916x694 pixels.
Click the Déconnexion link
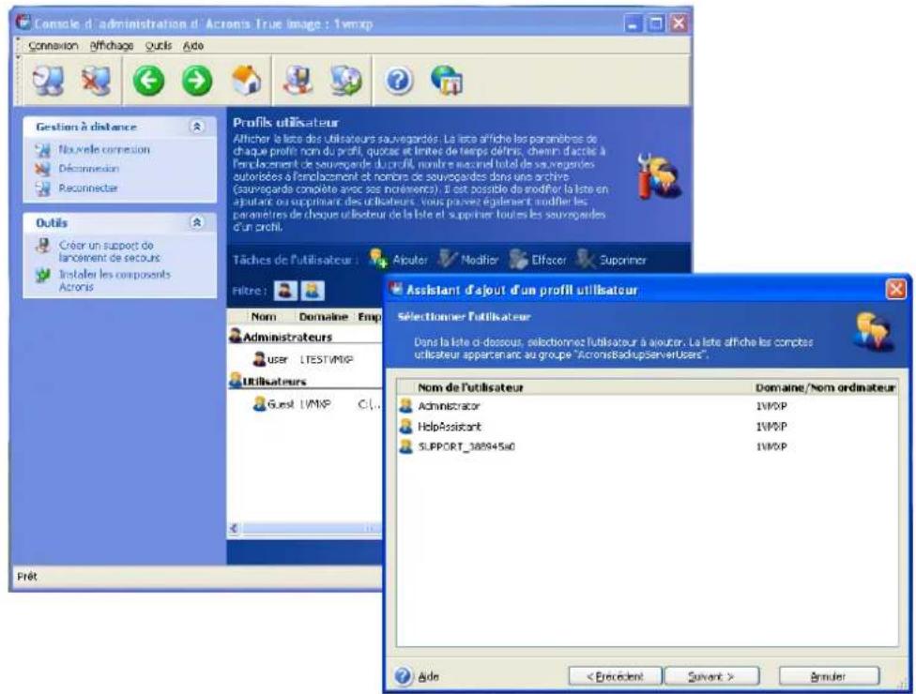coord(89,169)
